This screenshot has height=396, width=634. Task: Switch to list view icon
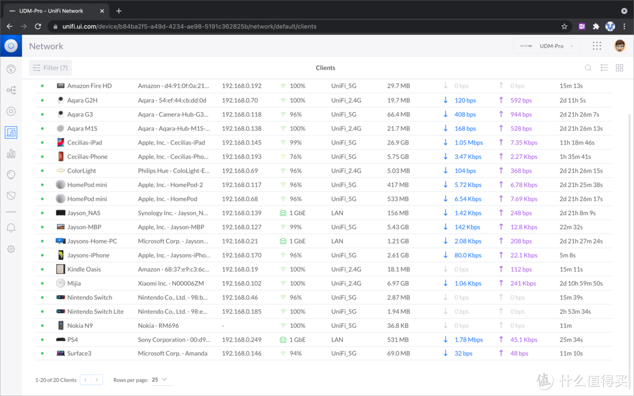pyautogui.click(x=604, y=68)
